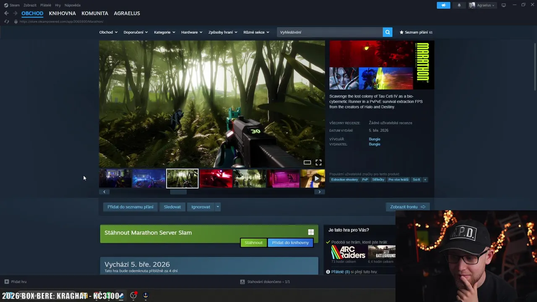Click the info icon next to Přátelé
The height and width of the screenshot is (302, 537).
pos(328,272)
